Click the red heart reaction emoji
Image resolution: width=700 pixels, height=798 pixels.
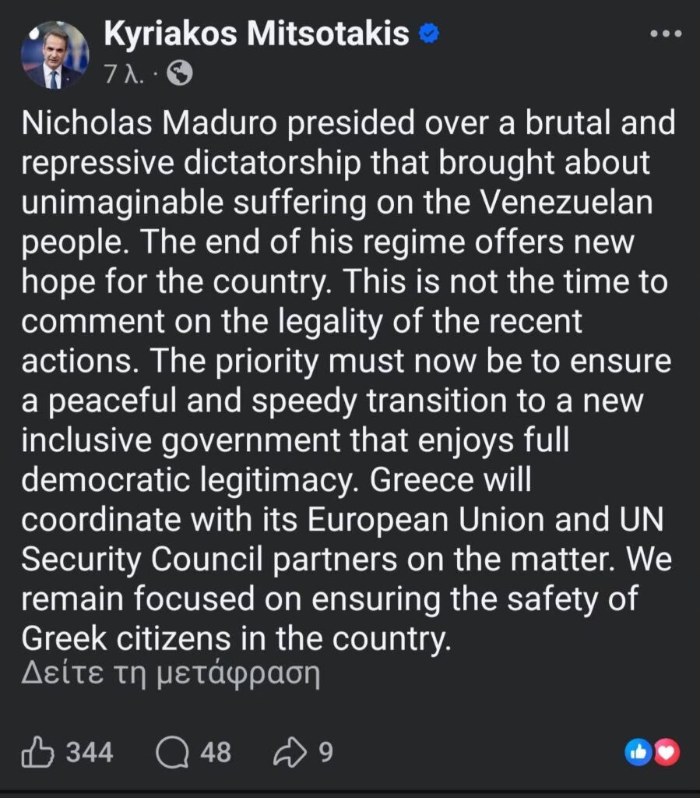coord(667,751)
